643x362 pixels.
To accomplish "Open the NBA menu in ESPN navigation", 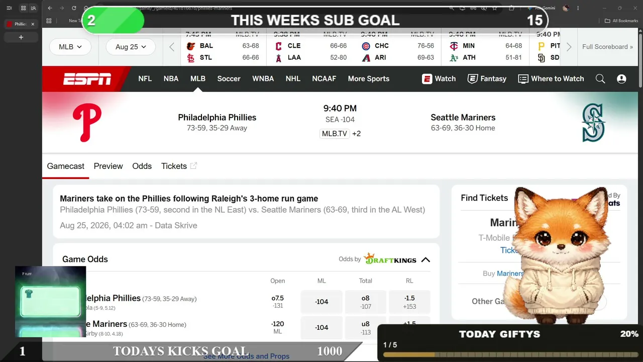I will pyautogui.click(x=171, y=78).
